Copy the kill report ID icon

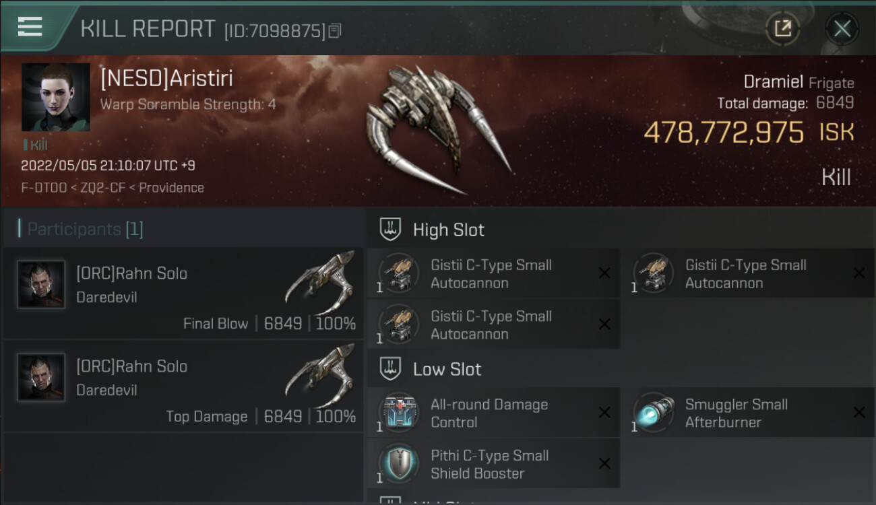point(335,30)
